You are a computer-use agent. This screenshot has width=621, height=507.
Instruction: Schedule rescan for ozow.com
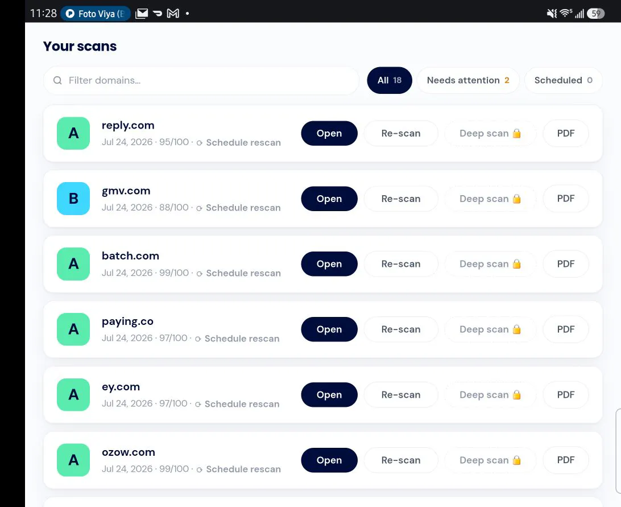pos(239,469)
